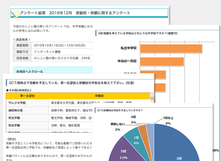Click the 聖光学院、鎌倉学園 row cell
The image size is (221, 161).
pyautogui.click(x=71, y=118)
